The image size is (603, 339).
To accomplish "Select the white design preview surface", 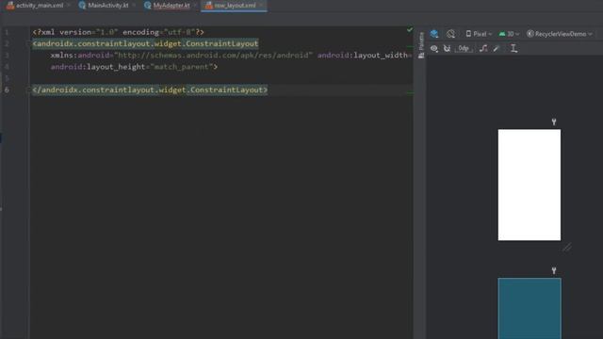I will pyautogui.click(x=530, y=185).
